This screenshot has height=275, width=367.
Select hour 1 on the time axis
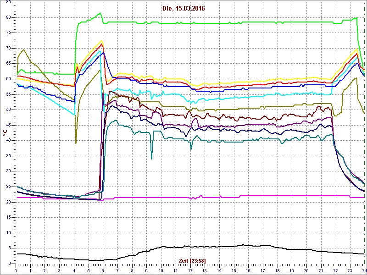click(30, 270)
